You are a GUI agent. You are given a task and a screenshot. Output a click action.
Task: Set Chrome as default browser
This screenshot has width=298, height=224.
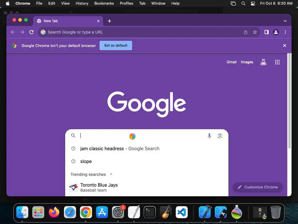pos(116,45)
